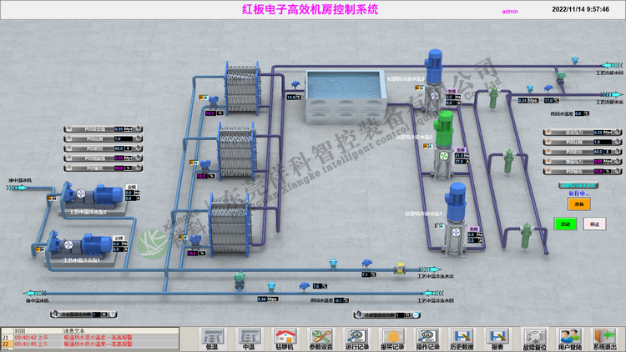Open the 低温 (low temperature) screen

[x=211, y=337]
